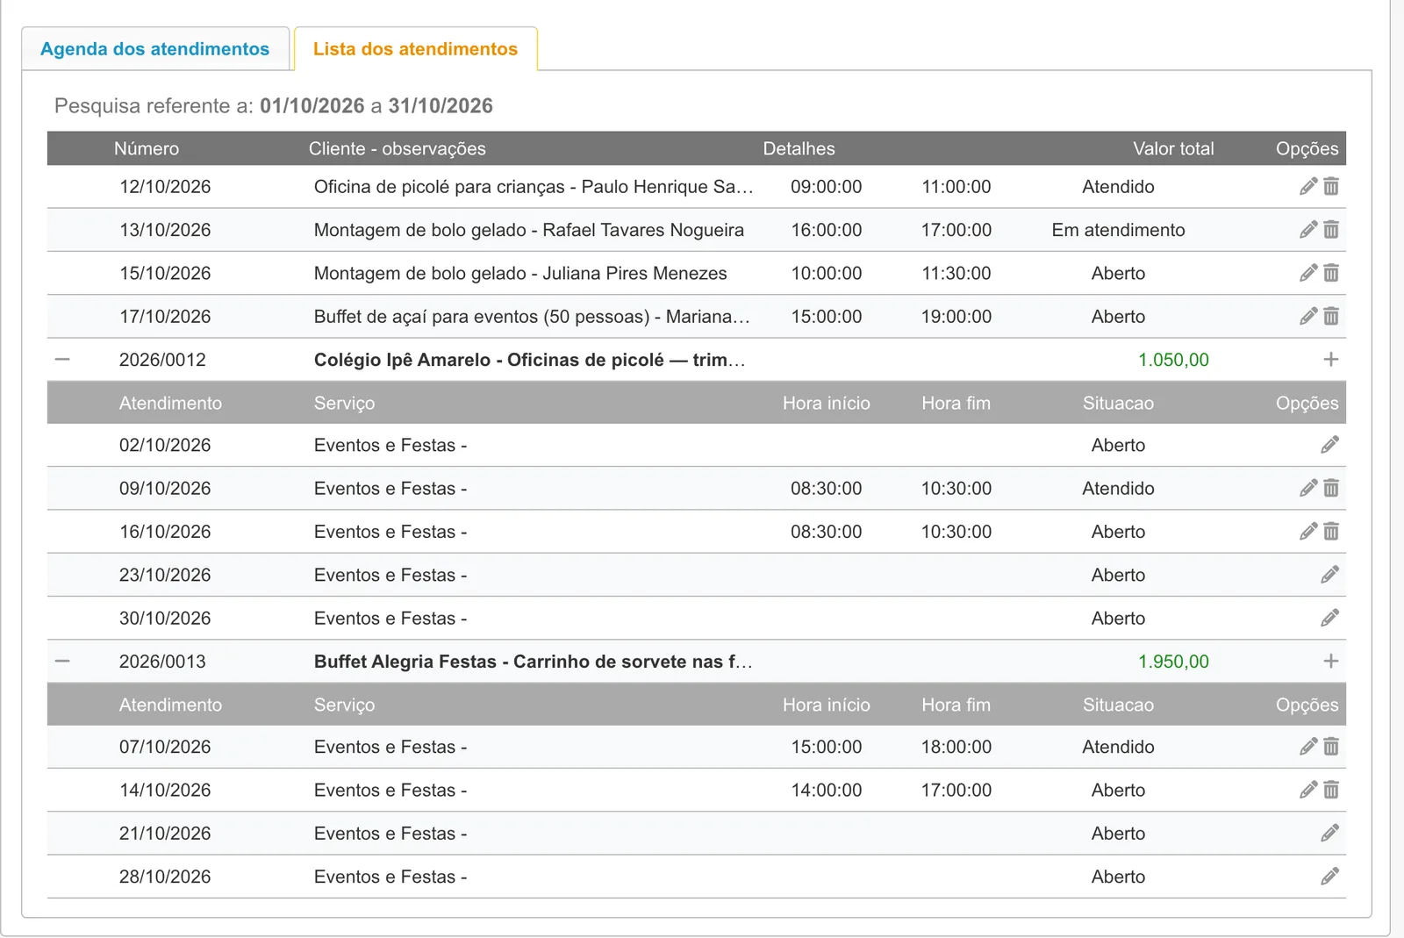Click the Cliente - observações column header
Image resolution: width=1404 pixels, height=938 pixels.
397,148
